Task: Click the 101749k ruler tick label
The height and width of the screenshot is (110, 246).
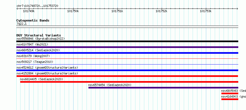Action: tap(29, 11)
